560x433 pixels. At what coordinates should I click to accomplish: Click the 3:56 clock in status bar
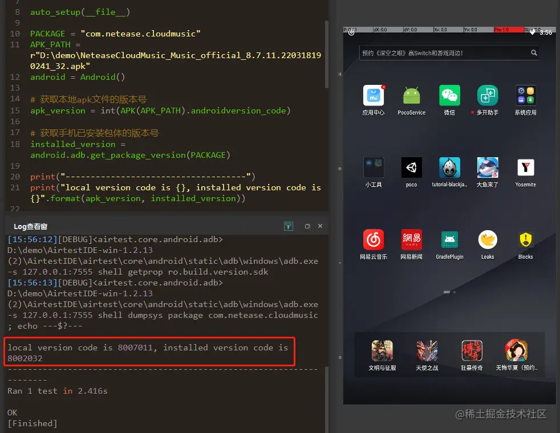[x=546, y=33]
